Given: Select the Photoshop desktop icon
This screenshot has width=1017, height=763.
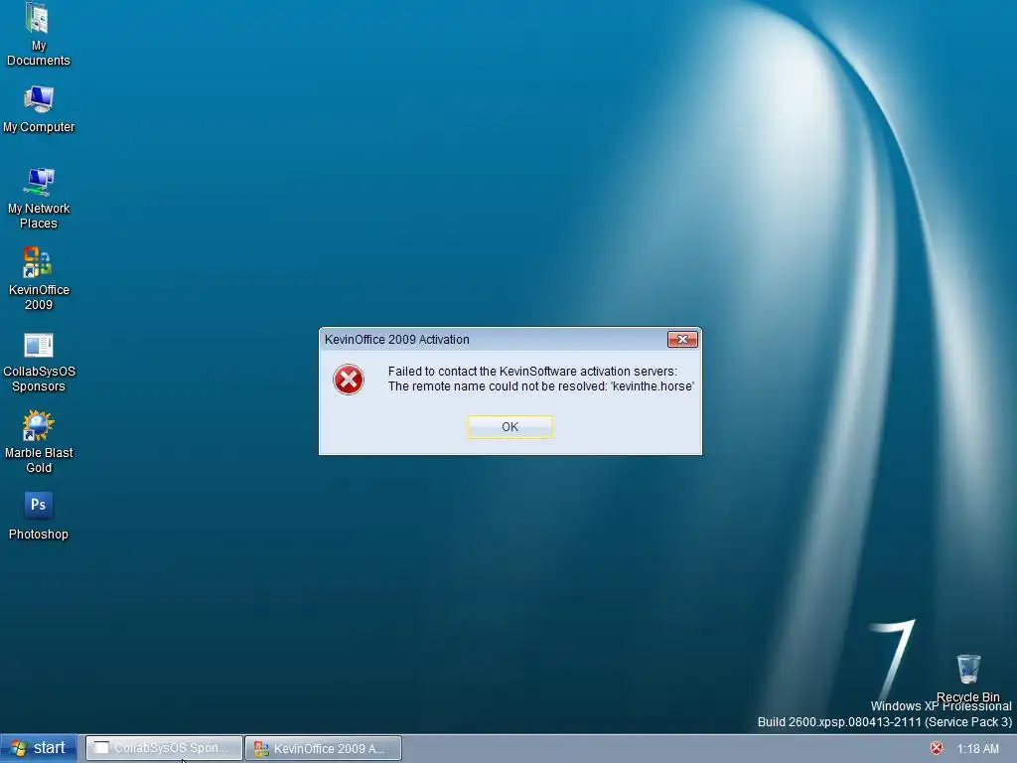Looking at the screenshot, I should 39,516.
